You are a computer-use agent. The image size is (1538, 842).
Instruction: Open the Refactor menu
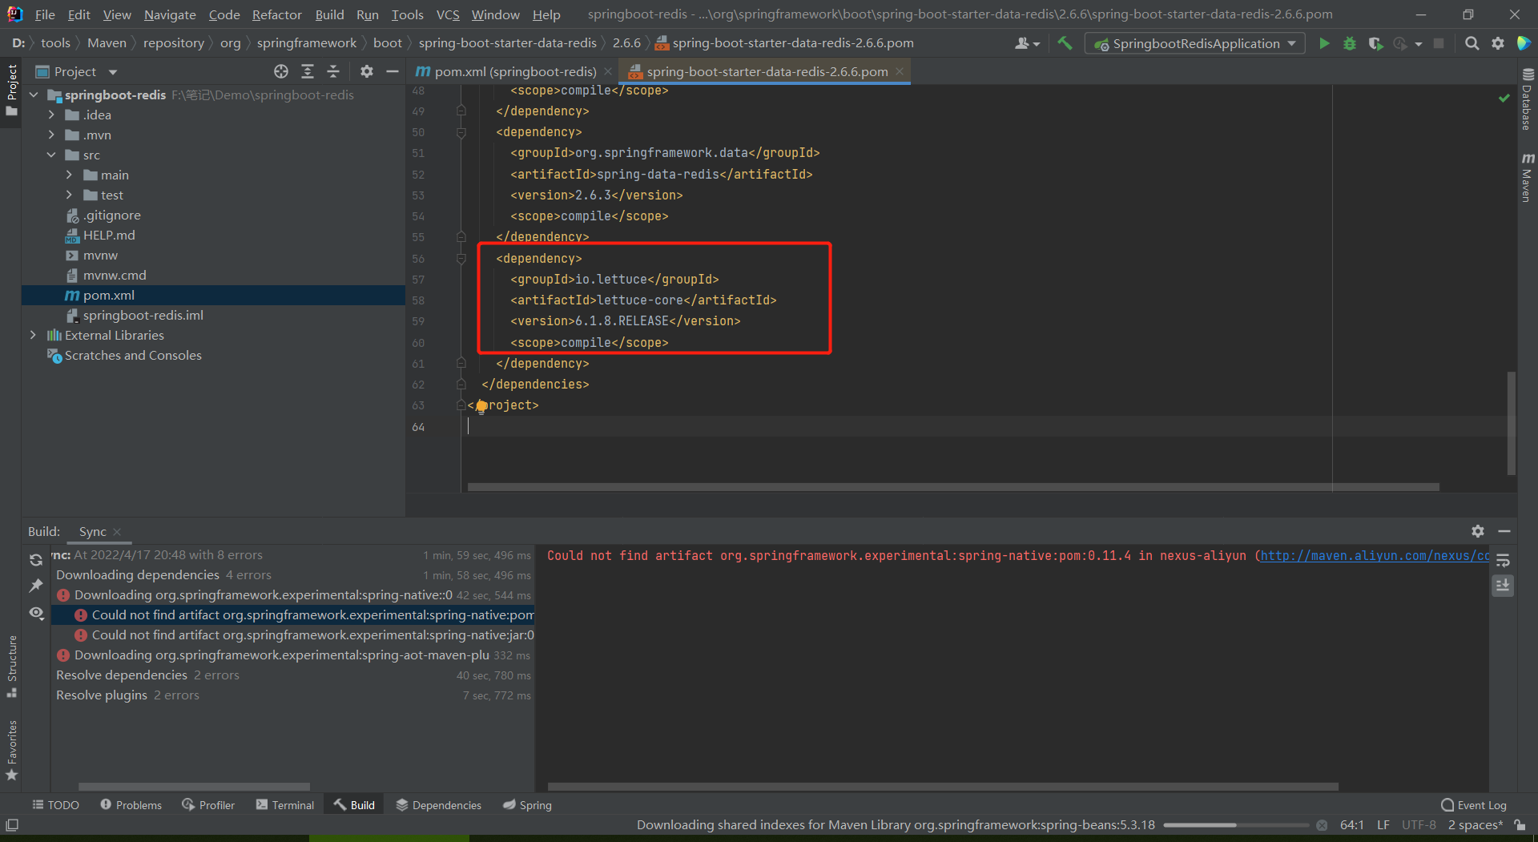tap(276, 14)
